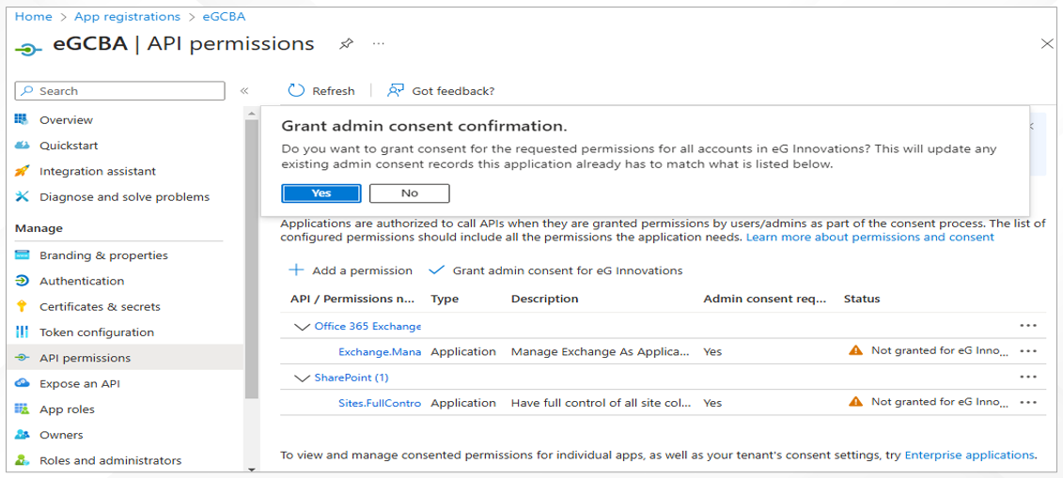This screenshot has height=478, width=1063.
Task: Click the warning icon in Exchange.Mana row
Action: (855, 350)
